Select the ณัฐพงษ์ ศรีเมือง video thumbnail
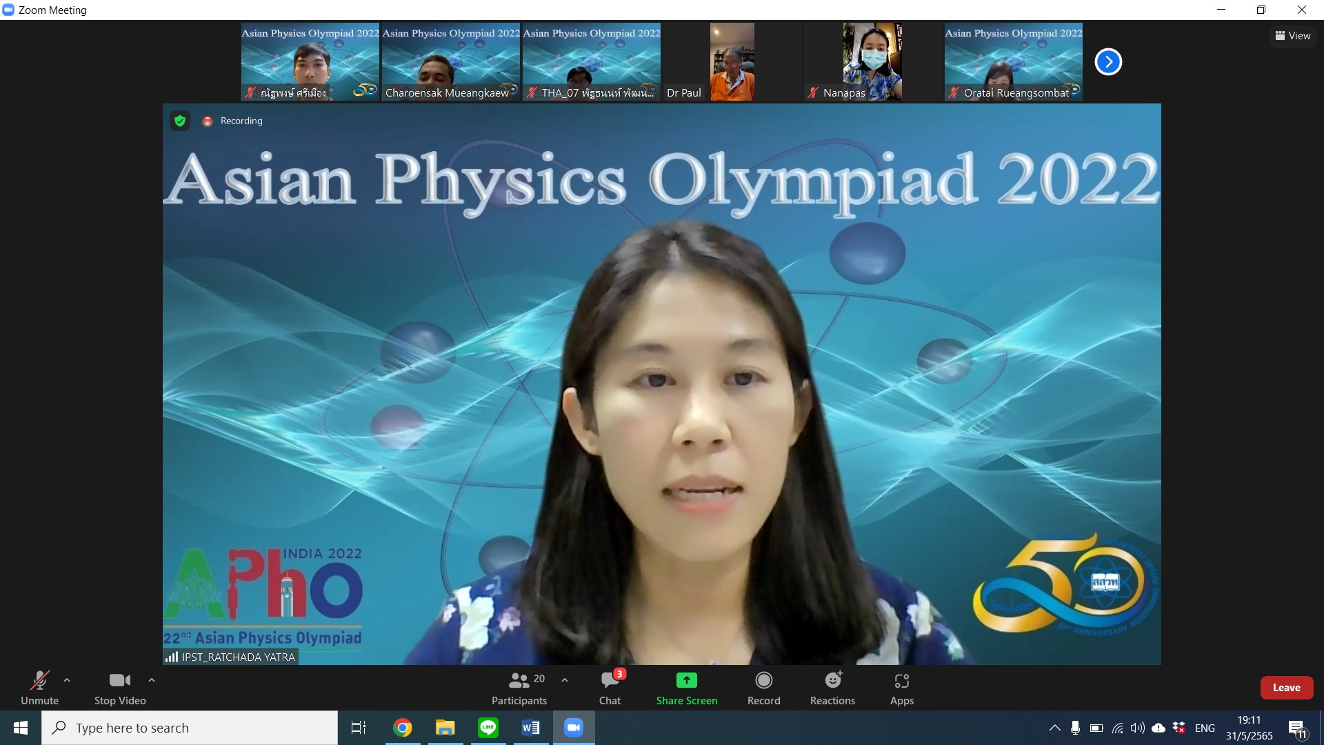The image size is (1324, 745). [310, 62]
